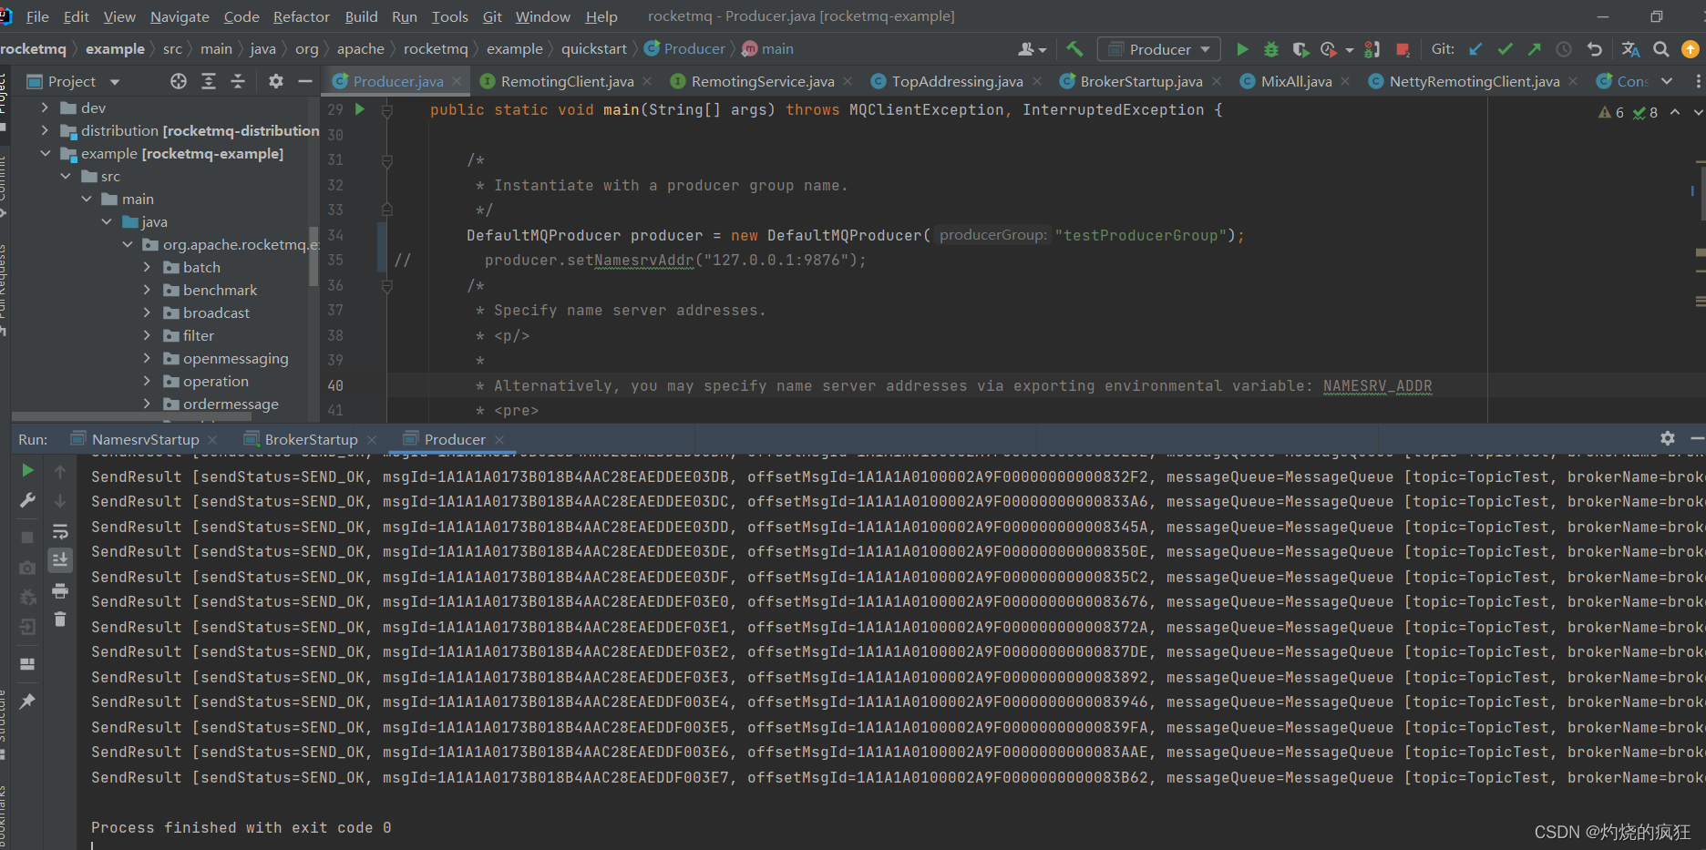Screen dimensions: 1706x850
Task: Open Search Everywhere magnifier icon
Action: [1661, 49]
